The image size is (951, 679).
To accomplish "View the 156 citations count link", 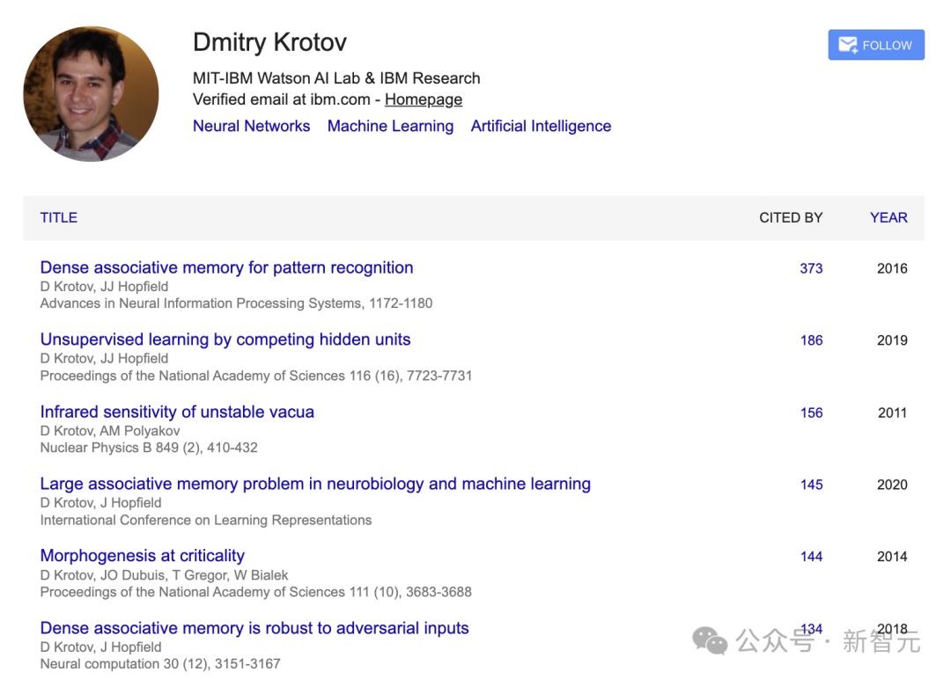I will pyautogui.click(x=811, y=413).
